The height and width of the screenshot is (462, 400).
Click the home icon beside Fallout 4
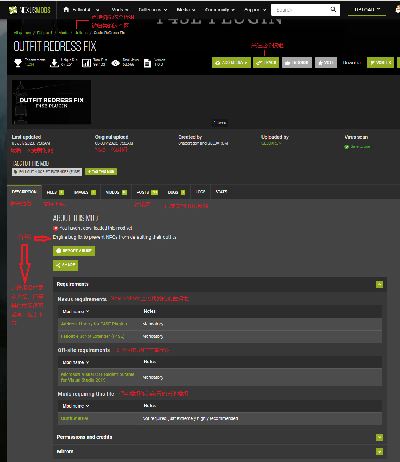point(66,9)
